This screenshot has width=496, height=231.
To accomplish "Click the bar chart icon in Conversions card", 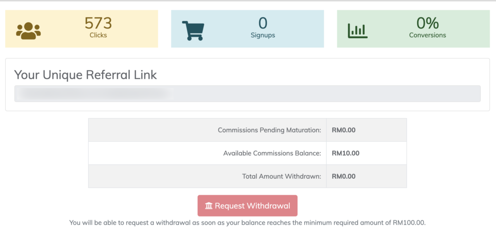I will 358,30.
